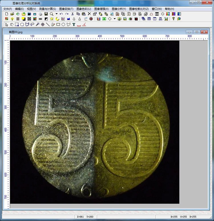The image size is (214, 221).
Task: Open the 图像变换(T) menu
Action: point(66,9)
